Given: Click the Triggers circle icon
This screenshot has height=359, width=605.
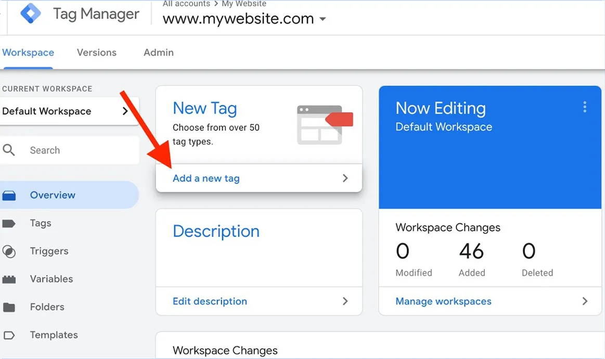Looking at the screenshot, I should pos(9,251).
